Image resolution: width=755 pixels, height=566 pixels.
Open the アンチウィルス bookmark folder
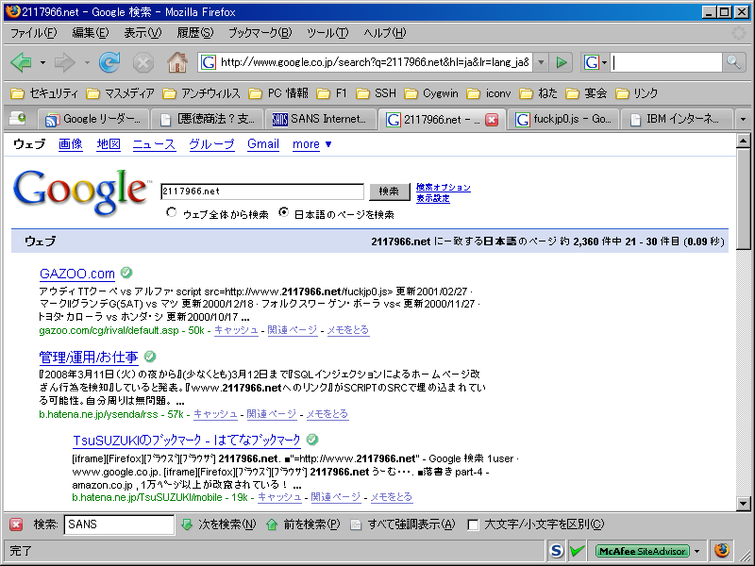point(202,92)
